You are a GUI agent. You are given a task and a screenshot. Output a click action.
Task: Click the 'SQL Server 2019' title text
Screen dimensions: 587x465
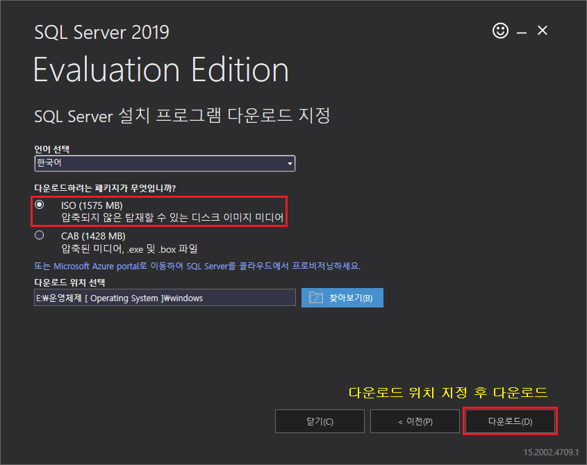[x=102, y=32]
